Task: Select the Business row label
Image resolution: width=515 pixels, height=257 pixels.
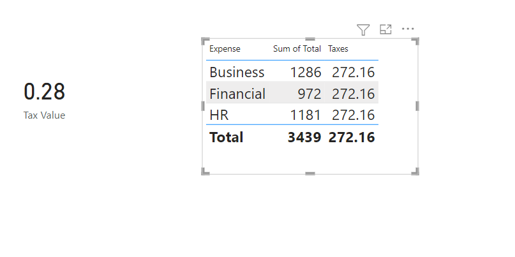Action: pos(237,72)
